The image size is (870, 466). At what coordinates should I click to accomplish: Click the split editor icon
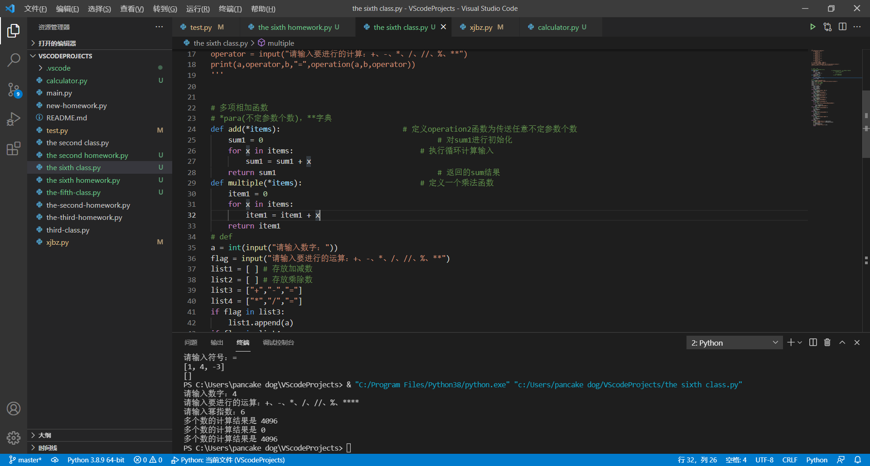(x=842, y=27)
